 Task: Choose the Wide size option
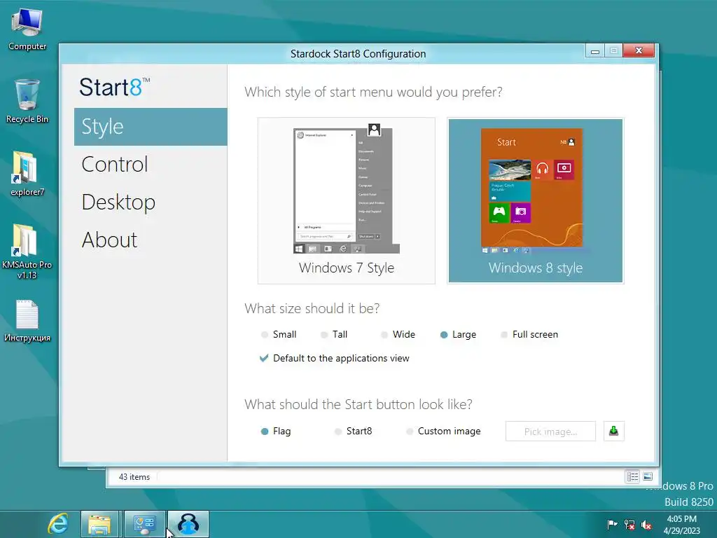coord(398,334)
